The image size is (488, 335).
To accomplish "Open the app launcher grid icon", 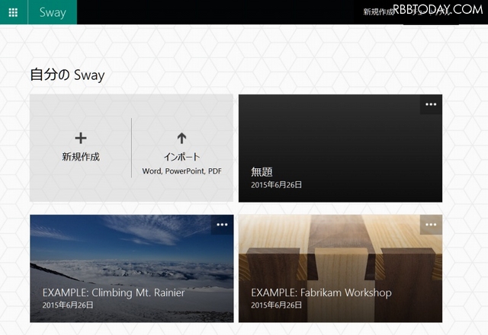I will [13, 12].
